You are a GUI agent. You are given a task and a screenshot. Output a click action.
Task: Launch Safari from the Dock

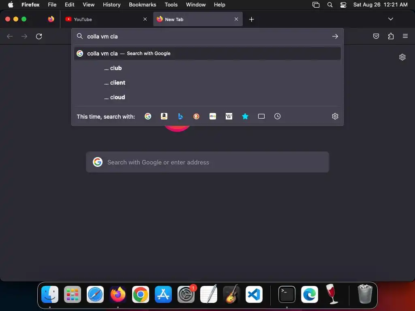(x=95, y=294)
